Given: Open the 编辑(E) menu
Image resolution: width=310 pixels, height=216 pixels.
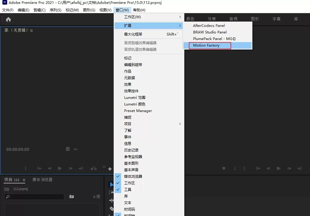Looking at the screenshot, I should pyautogui.click(x=23, y=10).
